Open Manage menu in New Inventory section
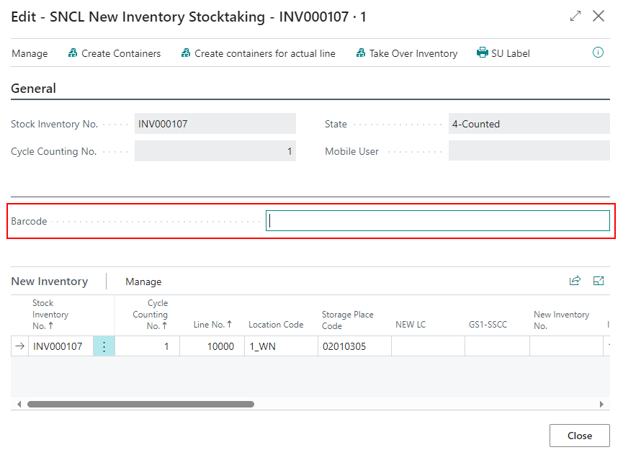This screenshot has width=623, height=455. tap(143, 281)
